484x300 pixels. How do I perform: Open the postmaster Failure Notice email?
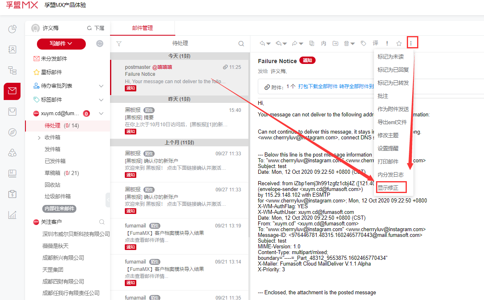coord(181,74)
